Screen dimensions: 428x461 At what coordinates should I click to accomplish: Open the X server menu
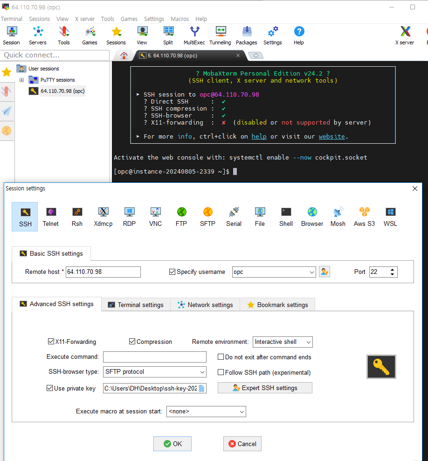pyautogui.click(x=84, y=19)
